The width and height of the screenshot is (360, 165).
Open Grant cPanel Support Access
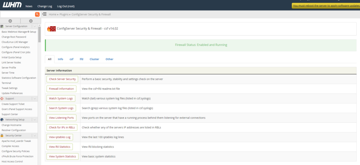click(x=17, y=109)
